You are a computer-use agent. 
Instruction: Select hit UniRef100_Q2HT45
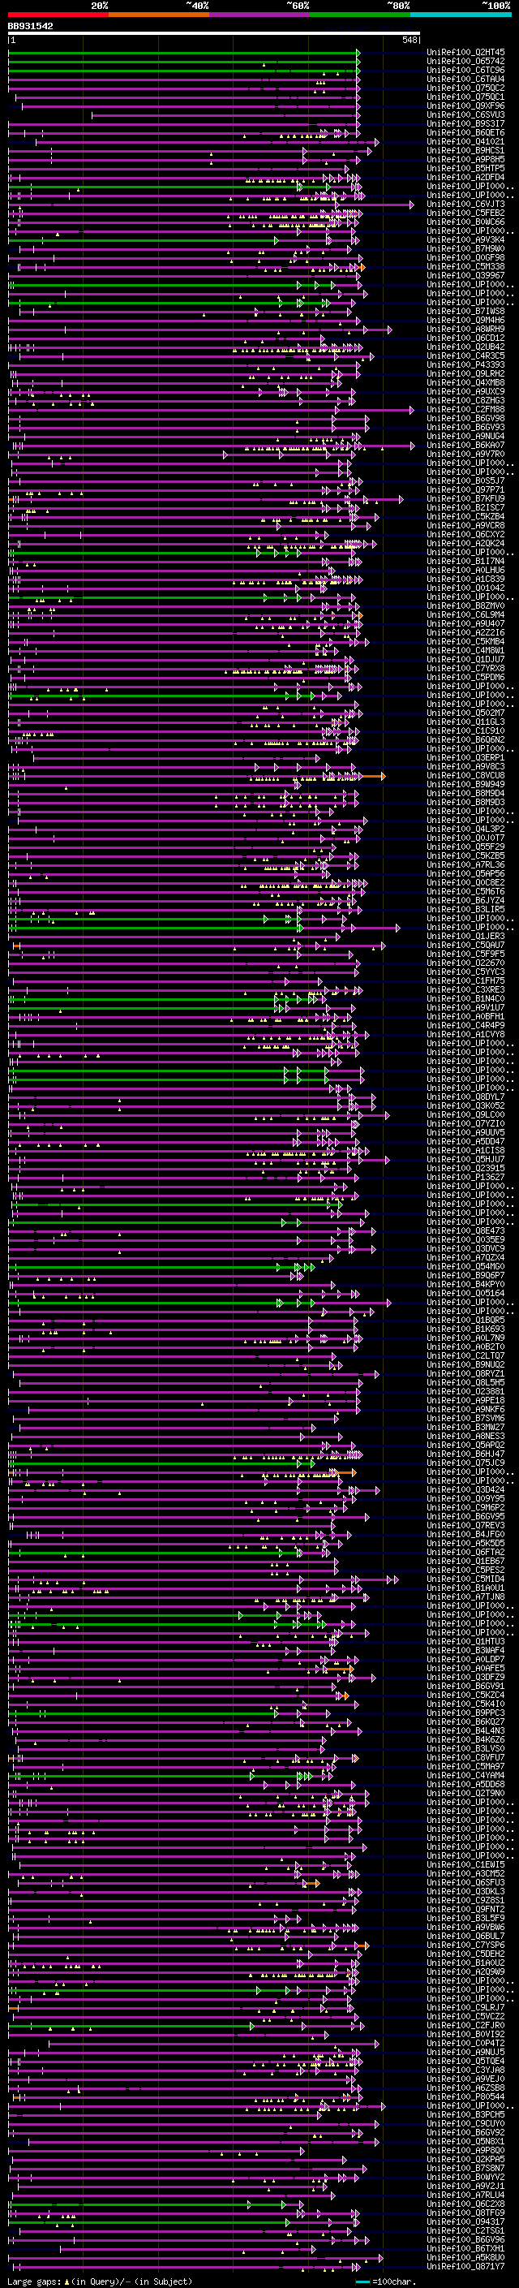pyautogui.click(x=465, y=53)
